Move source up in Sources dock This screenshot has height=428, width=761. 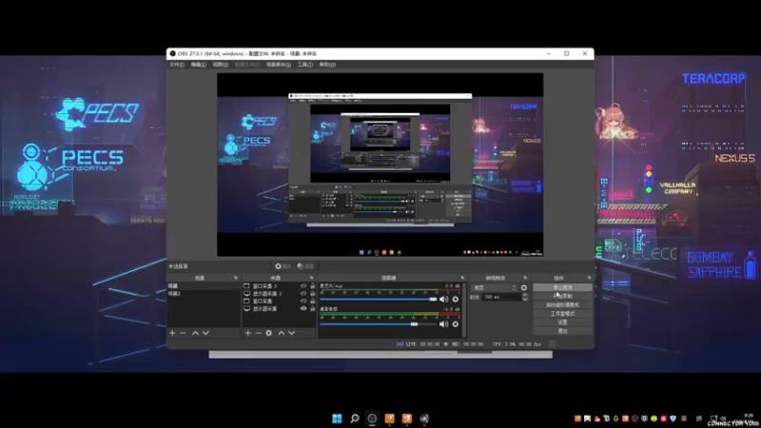point(281,333)
